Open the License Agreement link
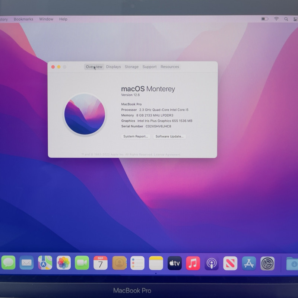Image resolution: width=298 pixels, height=298 pixels. 167,155
